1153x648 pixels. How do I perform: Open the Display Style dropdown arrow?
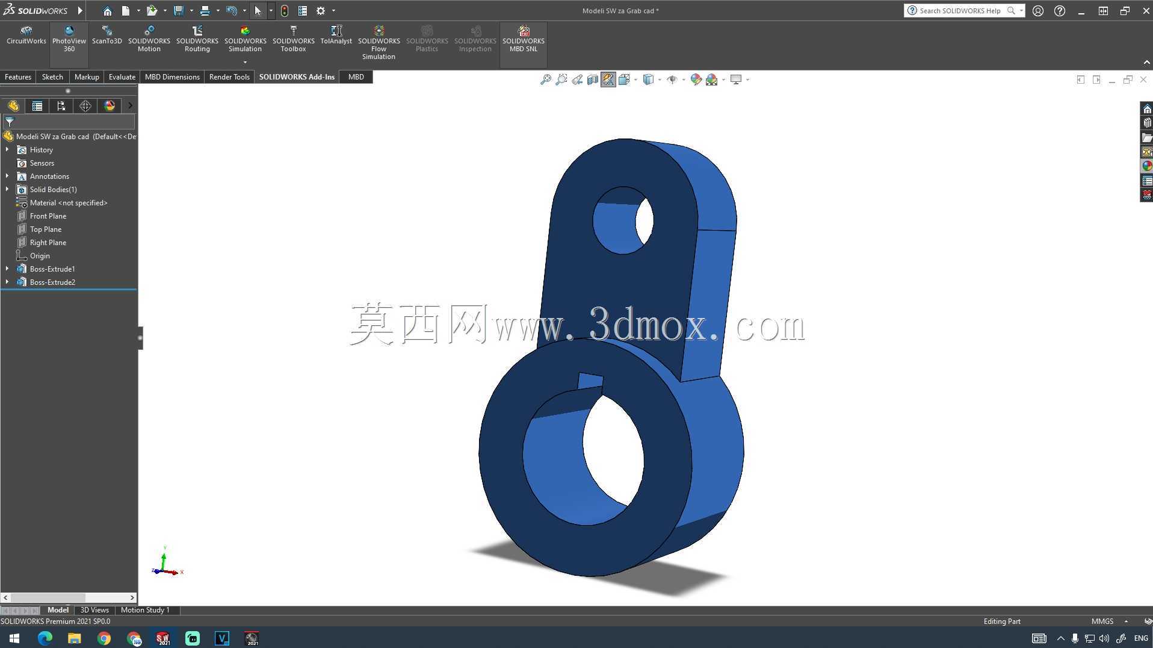coord(660,79)
